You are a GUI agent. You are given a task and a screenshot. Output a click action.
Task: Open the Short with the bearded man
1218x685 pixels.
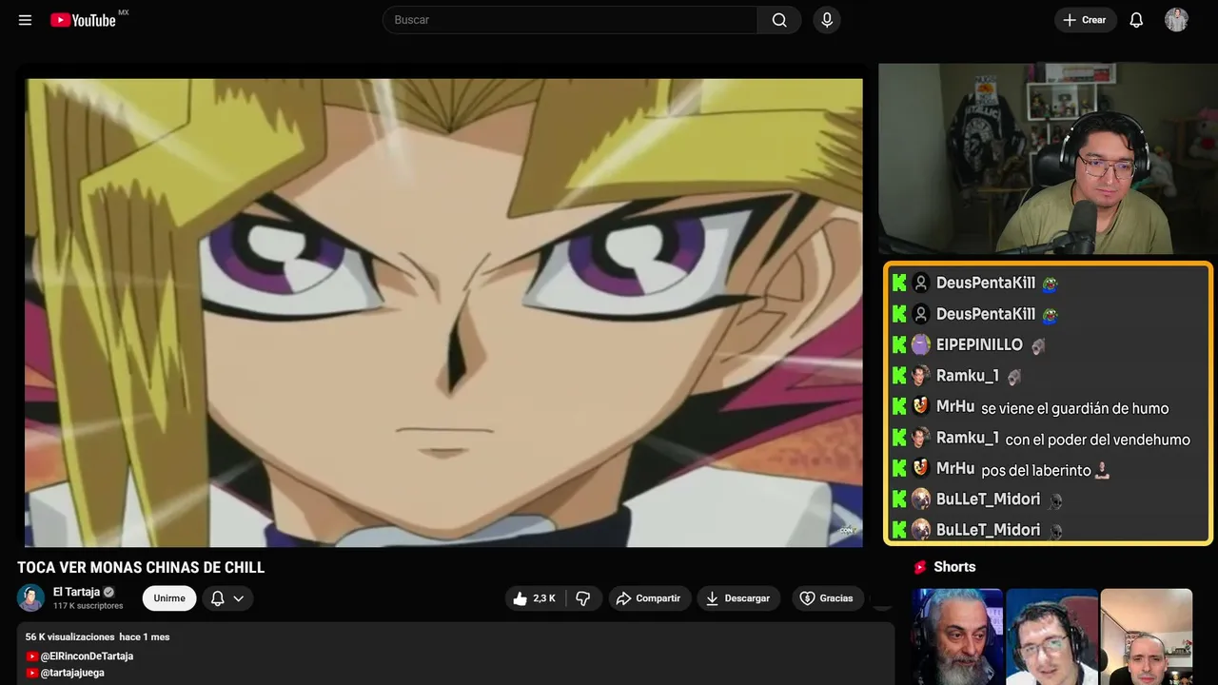(957, 636)
